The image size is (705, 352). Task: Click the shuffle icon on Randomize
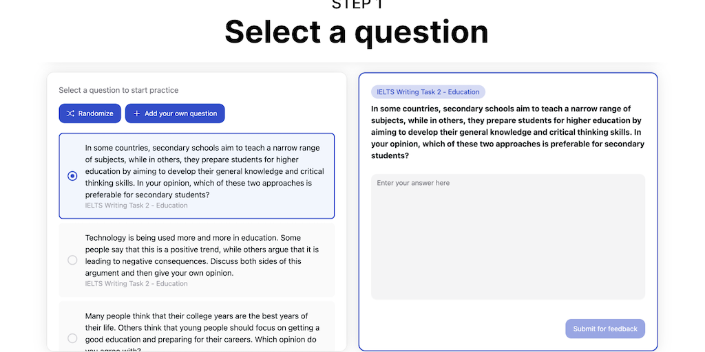click(70, 113)
